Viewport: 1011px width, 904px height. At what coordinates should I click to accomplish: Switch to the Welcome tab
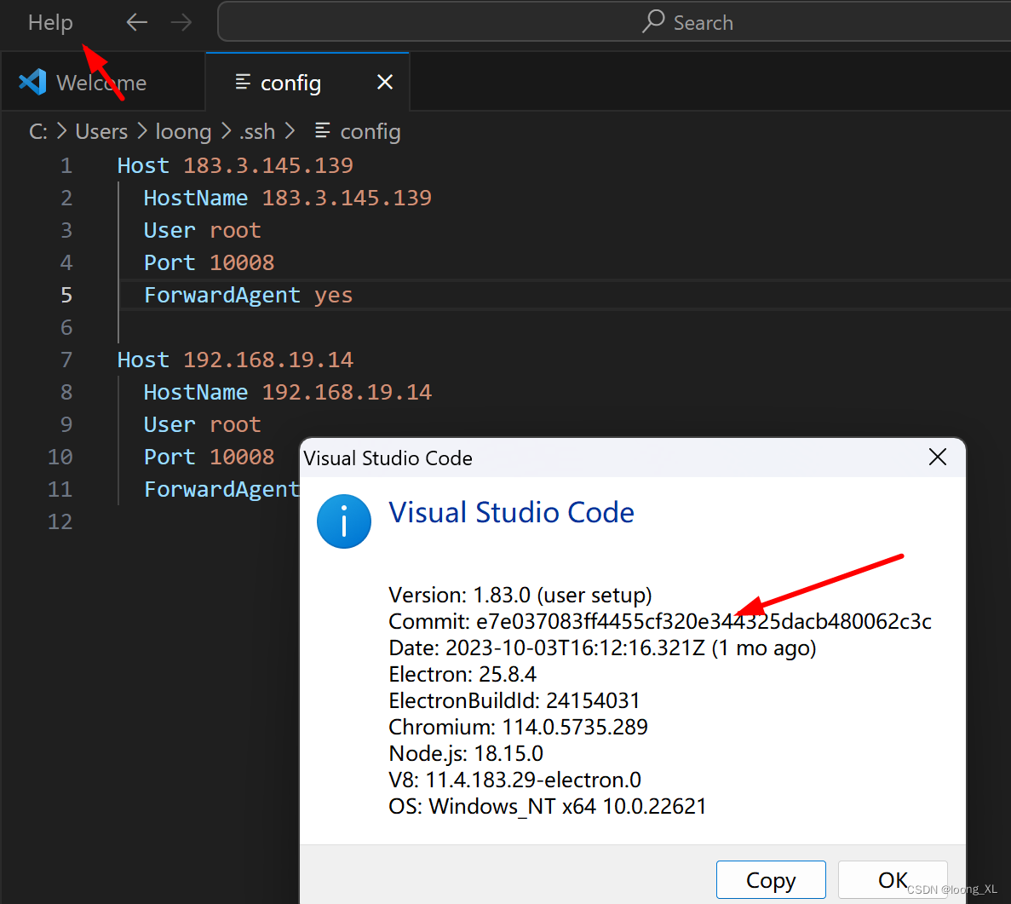pos(101,82)
